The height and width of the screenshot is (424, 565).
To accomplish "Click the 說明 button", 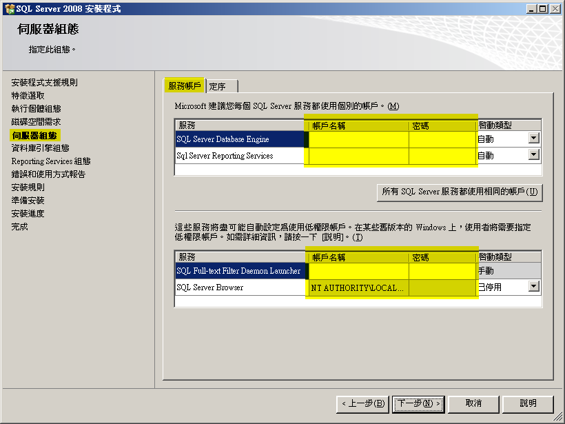I will (528, 403).
